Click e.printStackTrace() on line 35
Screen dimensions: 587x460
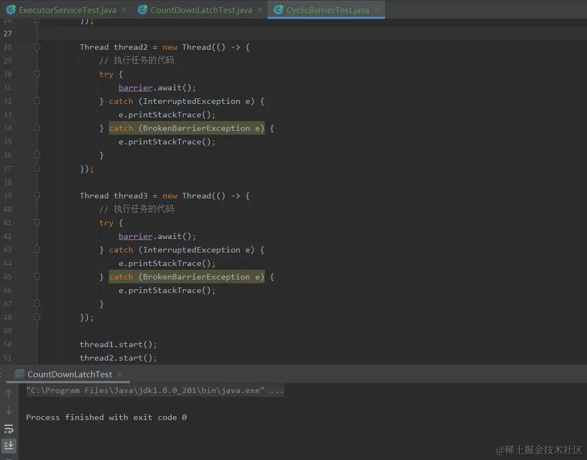[x=167, y=142]
